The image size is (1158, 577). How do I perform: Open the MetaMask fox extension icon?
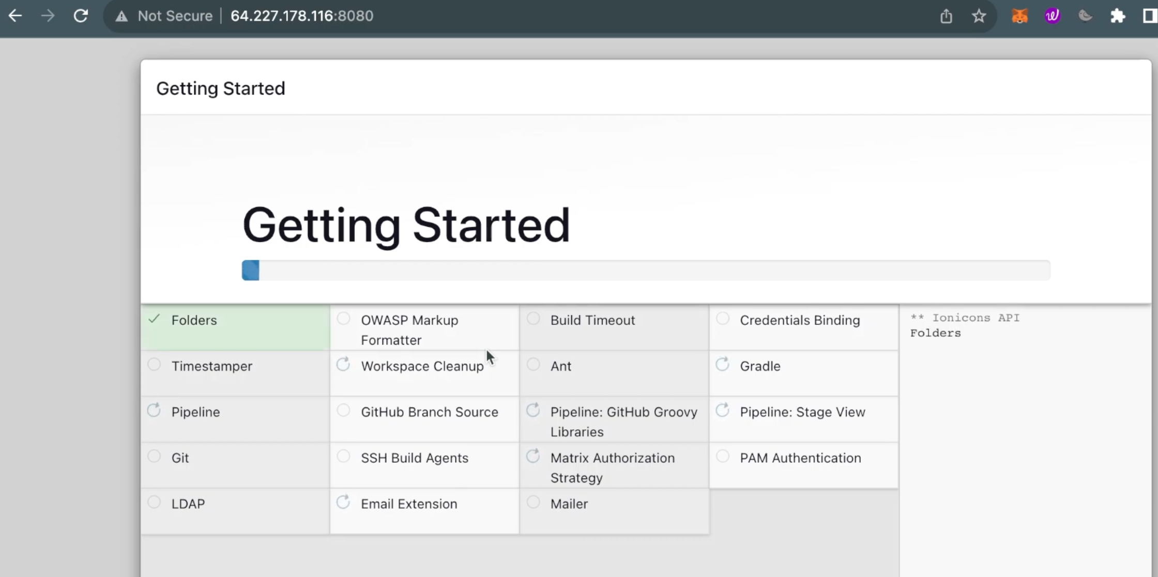click(x=1019, y=16)
